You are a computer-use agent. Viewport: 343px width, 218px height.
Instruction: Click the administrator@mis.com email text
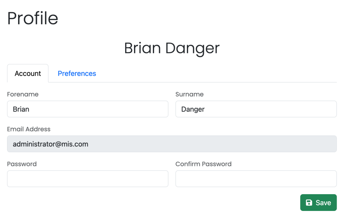(x=51, y=144)
